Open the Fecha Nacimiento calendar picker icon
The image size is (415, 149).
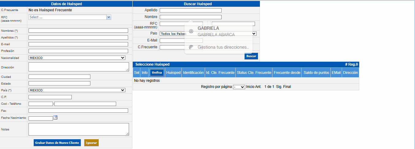(x=55, y=117)
